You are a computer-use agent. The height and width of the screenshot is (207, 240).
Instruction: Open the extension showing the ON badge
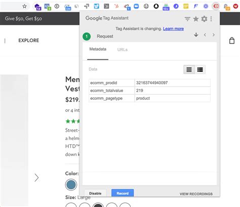coord(67,7)
